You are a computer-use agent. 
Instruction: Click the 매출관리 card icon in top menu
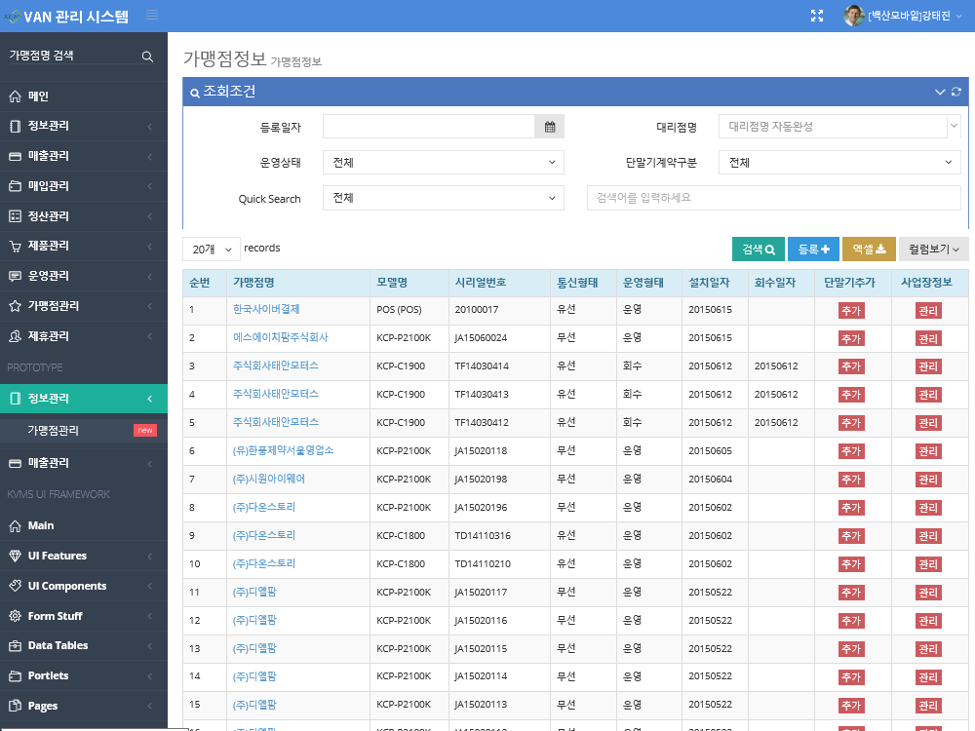click(15, 156)
